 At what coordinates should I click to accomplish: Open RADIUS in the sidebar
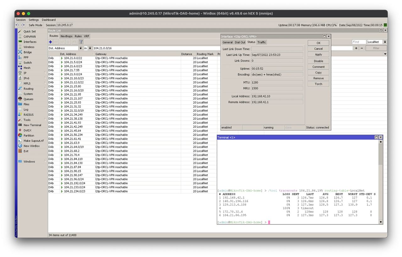click(29, 115)
